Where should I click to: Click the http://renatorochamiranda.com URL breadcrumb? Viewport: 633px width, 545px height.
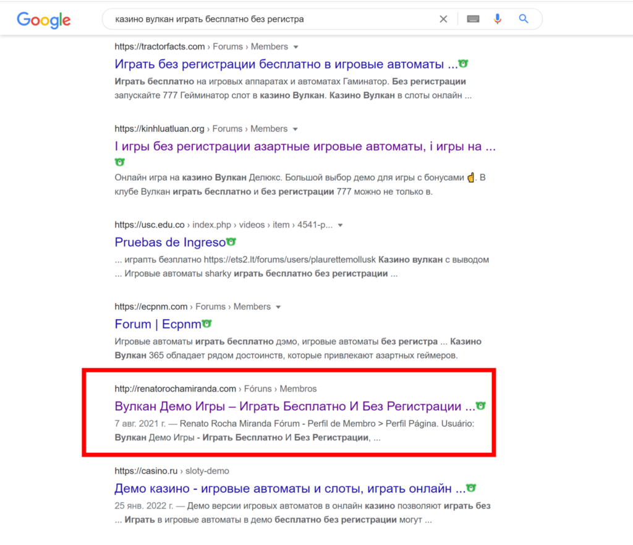[x=216, y=389]
